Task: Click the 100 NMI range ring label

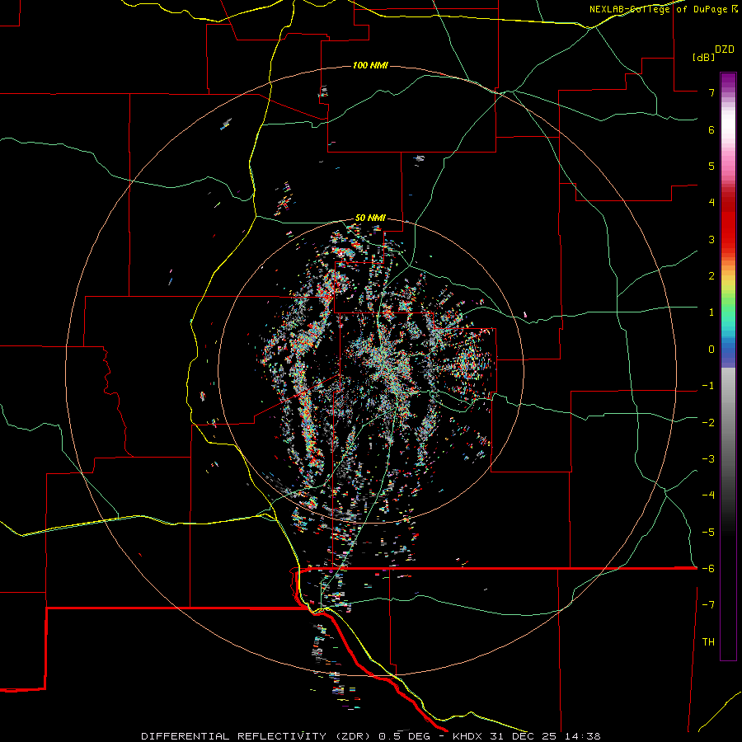Action: pyautogui.click(x=370, y=65)
